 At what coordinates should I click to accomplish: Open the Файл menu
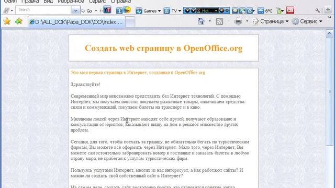coord(10,1)
